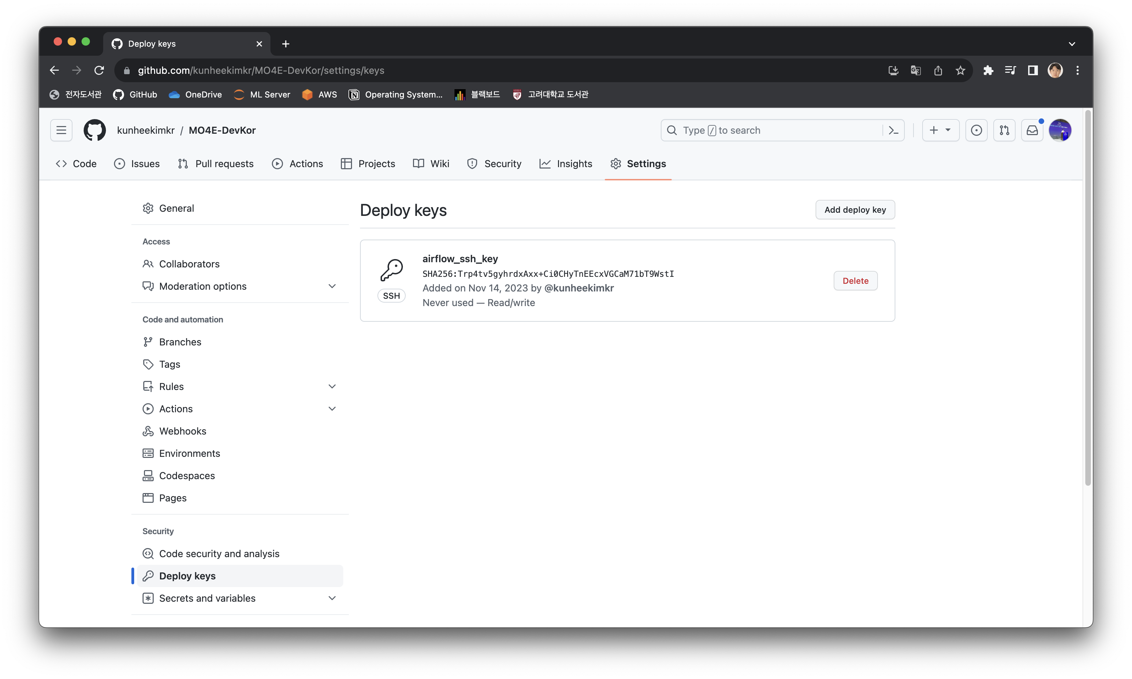
Task: Open the GitHub hamburger navigation menu
Action: click(x=61, y=130)
